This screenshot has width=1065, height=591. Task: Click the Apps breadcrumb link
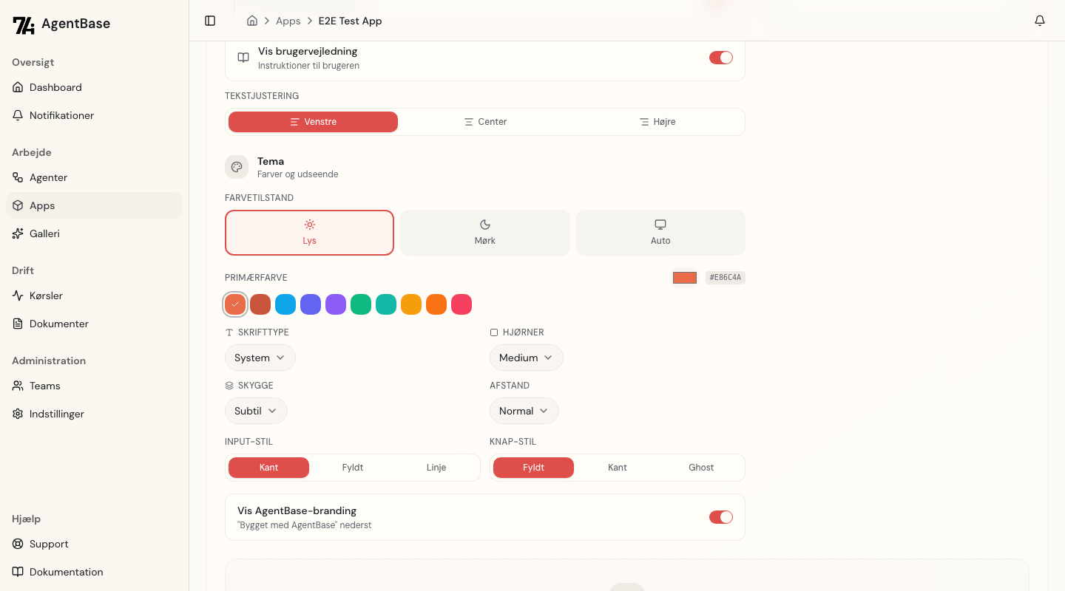coord(288,21)
